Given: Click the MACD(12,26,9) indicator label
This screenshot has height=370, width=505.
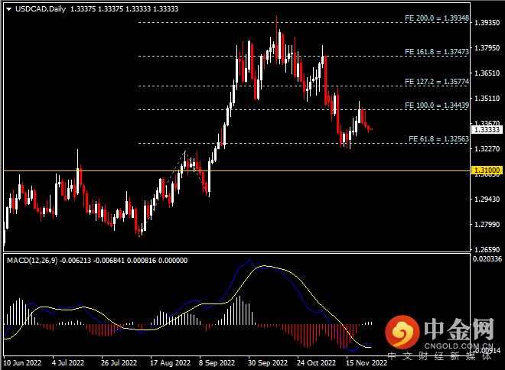Looking at the screenshot, I should (32, 261).
